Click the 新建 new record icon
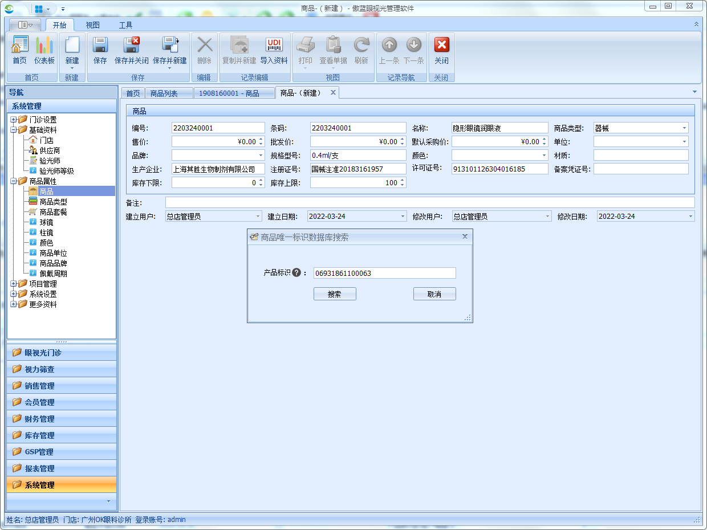707x530 pixels. pos(72,45)
